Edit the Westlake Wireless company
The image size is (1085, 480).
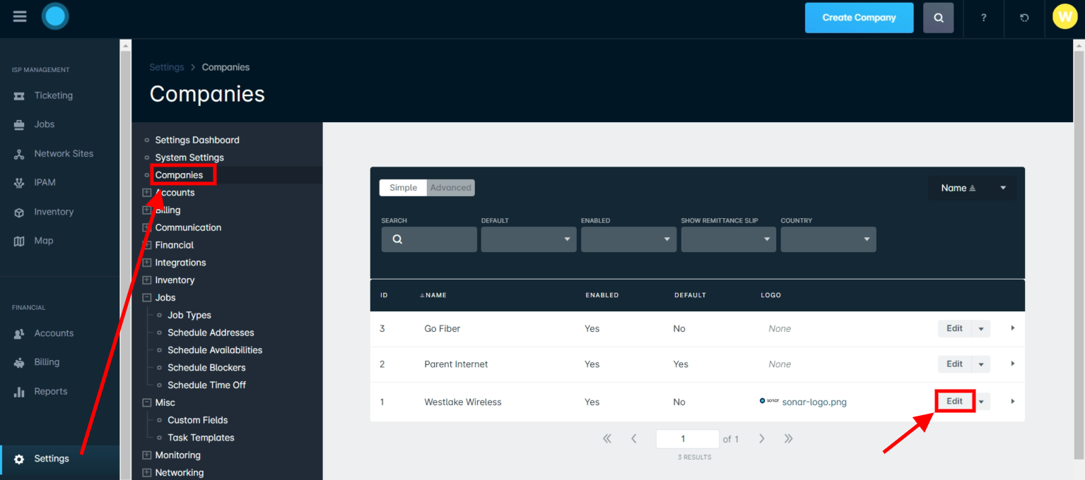pos(955,401)
